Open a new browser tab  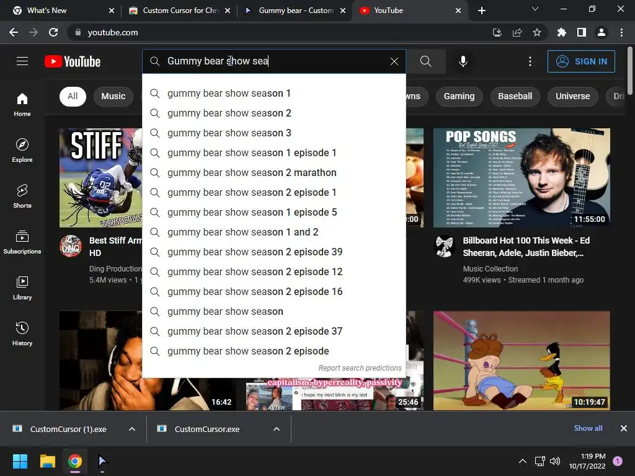coord(481,11)
